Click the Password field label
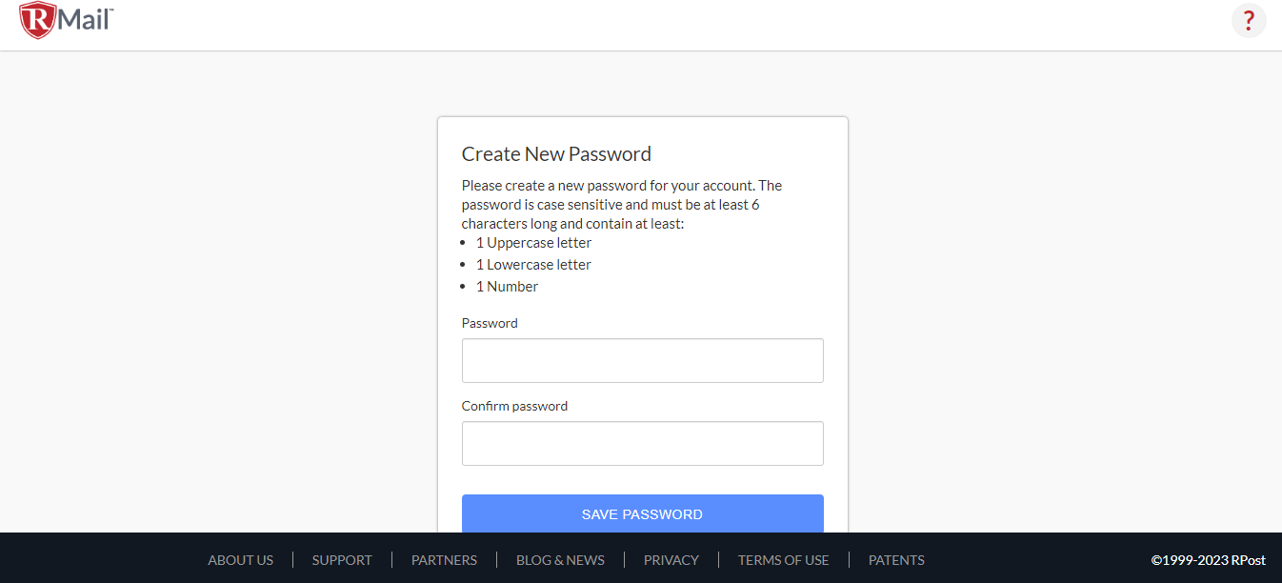 click(490, 323)
